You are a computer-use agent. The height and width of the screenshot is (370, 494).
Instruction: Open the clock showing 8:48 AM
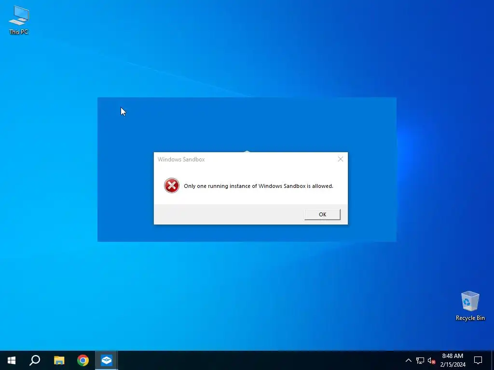(x=453, y=360)
